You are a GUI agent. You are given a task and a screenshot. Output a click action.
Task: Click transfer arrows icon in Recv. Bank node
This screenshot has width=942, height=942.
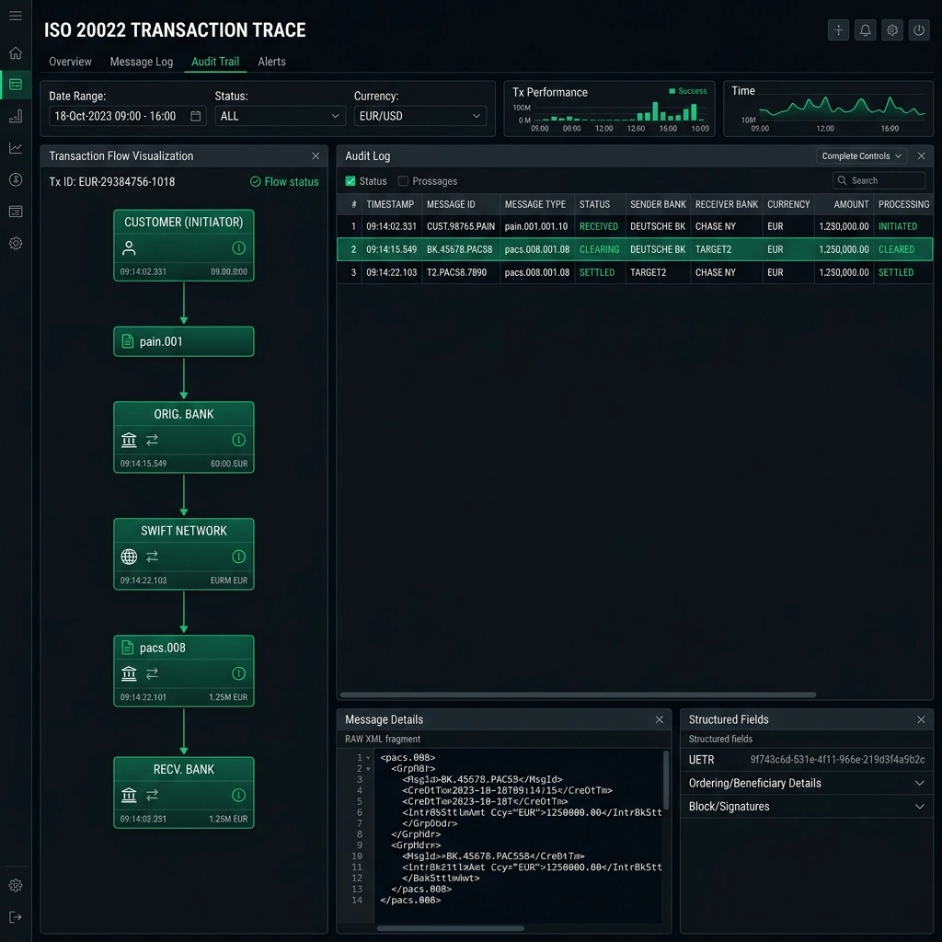(x=152, y=795)
